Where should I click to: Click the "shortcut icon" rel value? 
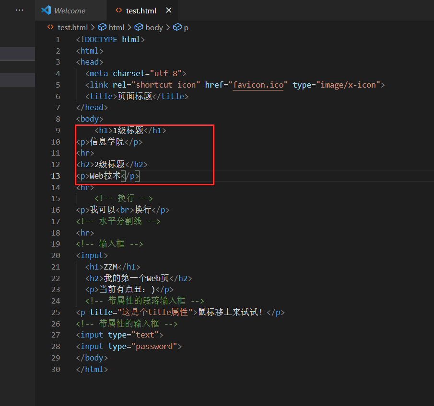(x=166, y=85)
